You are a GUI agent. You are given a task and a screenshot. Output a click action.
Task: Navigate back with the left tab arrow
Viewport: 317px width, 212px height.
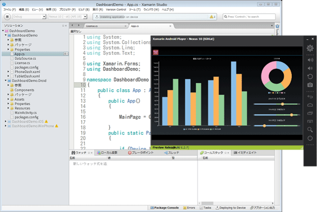pyautogui.click(x=72, y=25)
